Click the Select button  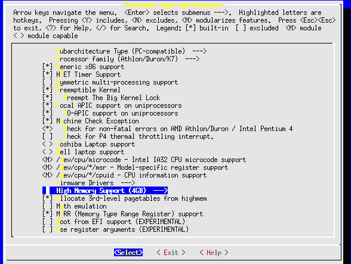tap(128, 253)
